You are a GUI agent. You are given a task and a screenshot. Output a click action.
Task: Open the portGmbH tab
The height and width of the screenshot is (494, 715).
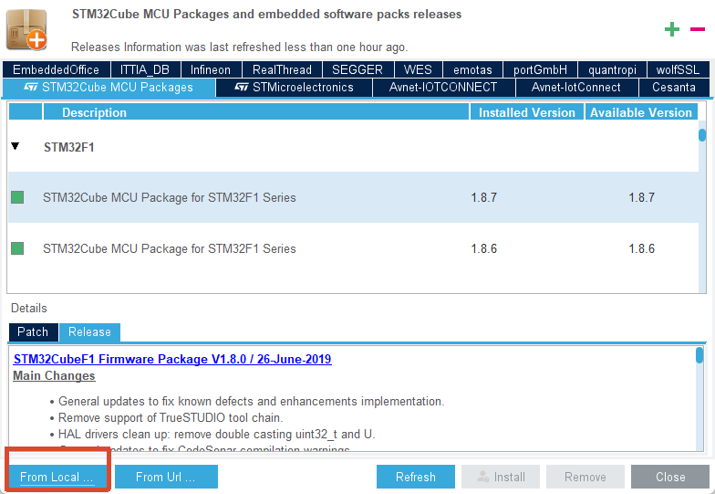(x=540, y=69)
